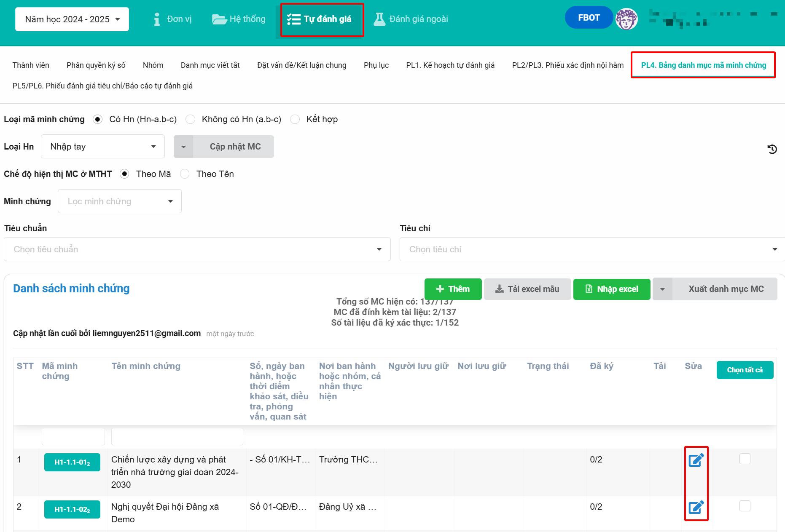Open the Hệ thống folder menu
The image size is (785, 532).
click(x=239, y=19)
